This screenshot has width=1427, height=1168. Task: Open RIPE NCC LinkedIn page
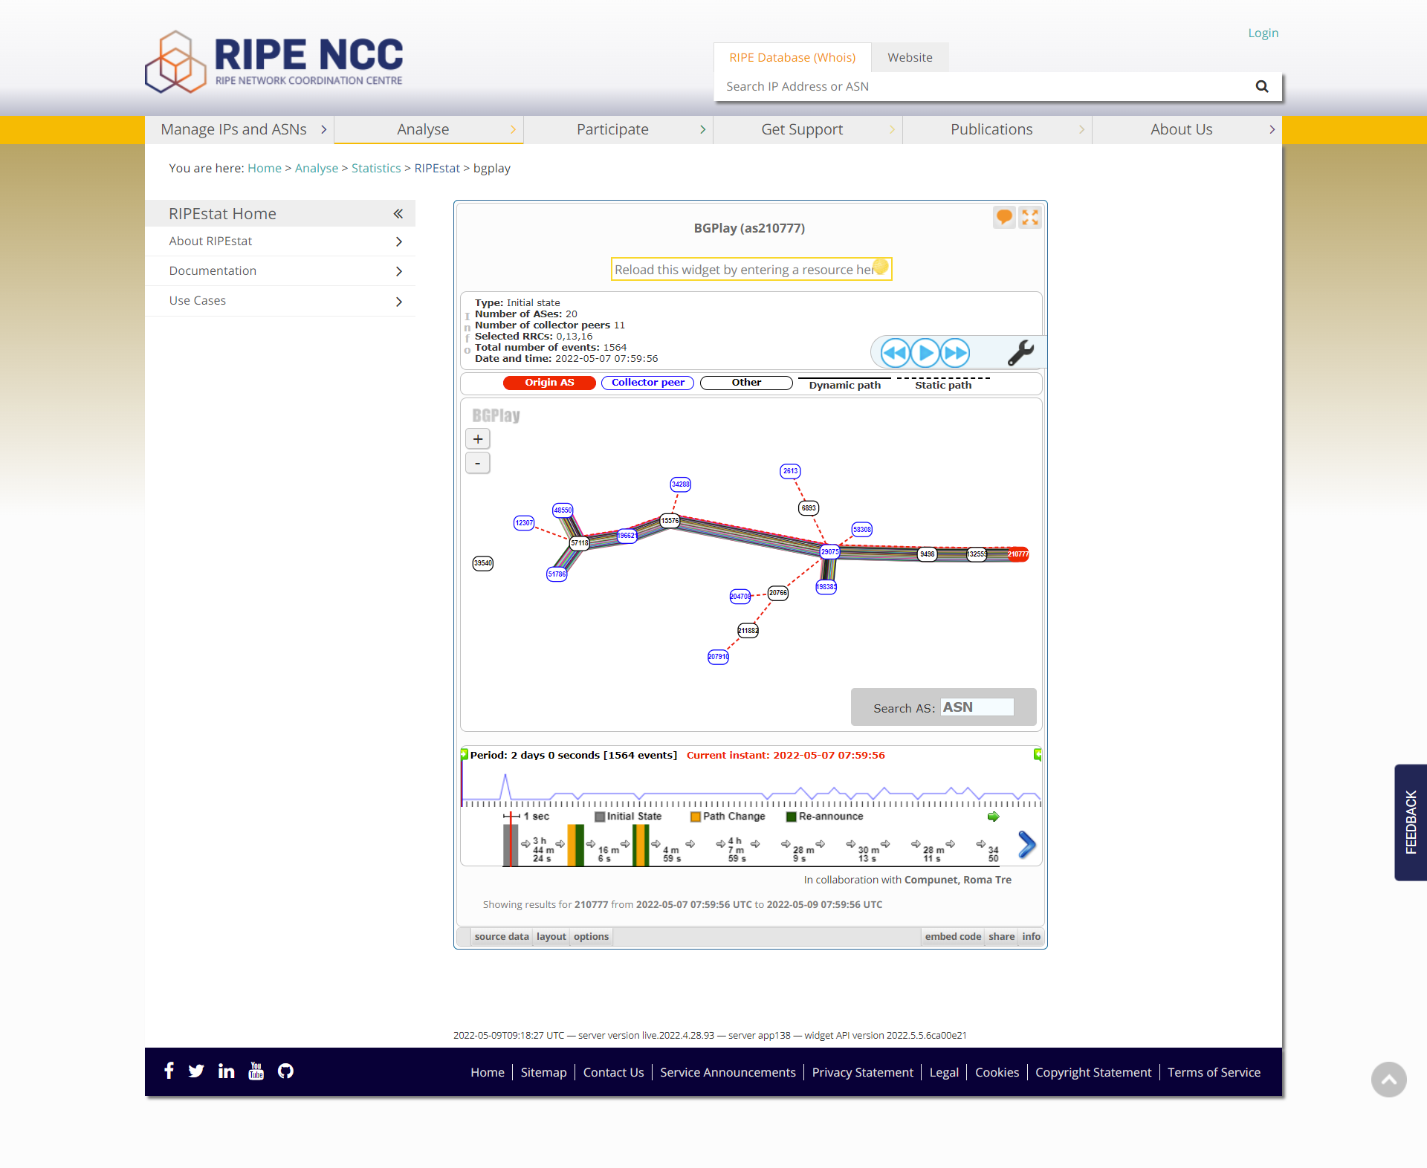click(x=226, y=1071)
